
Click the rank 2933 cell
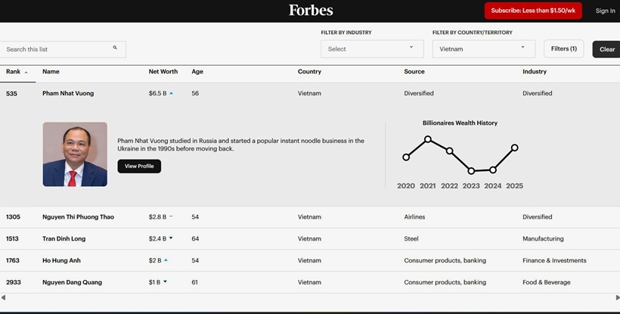pos(14,282)
